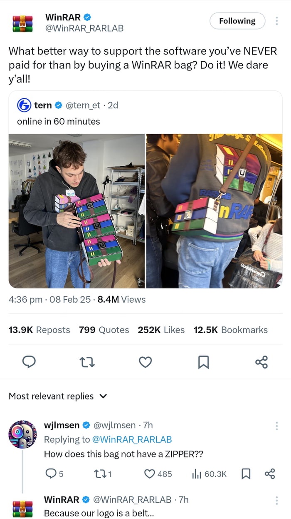This screenshot has width=291, height=519.
Task: Share the main tweet via share icon
Action: click(x=261, y=362)
